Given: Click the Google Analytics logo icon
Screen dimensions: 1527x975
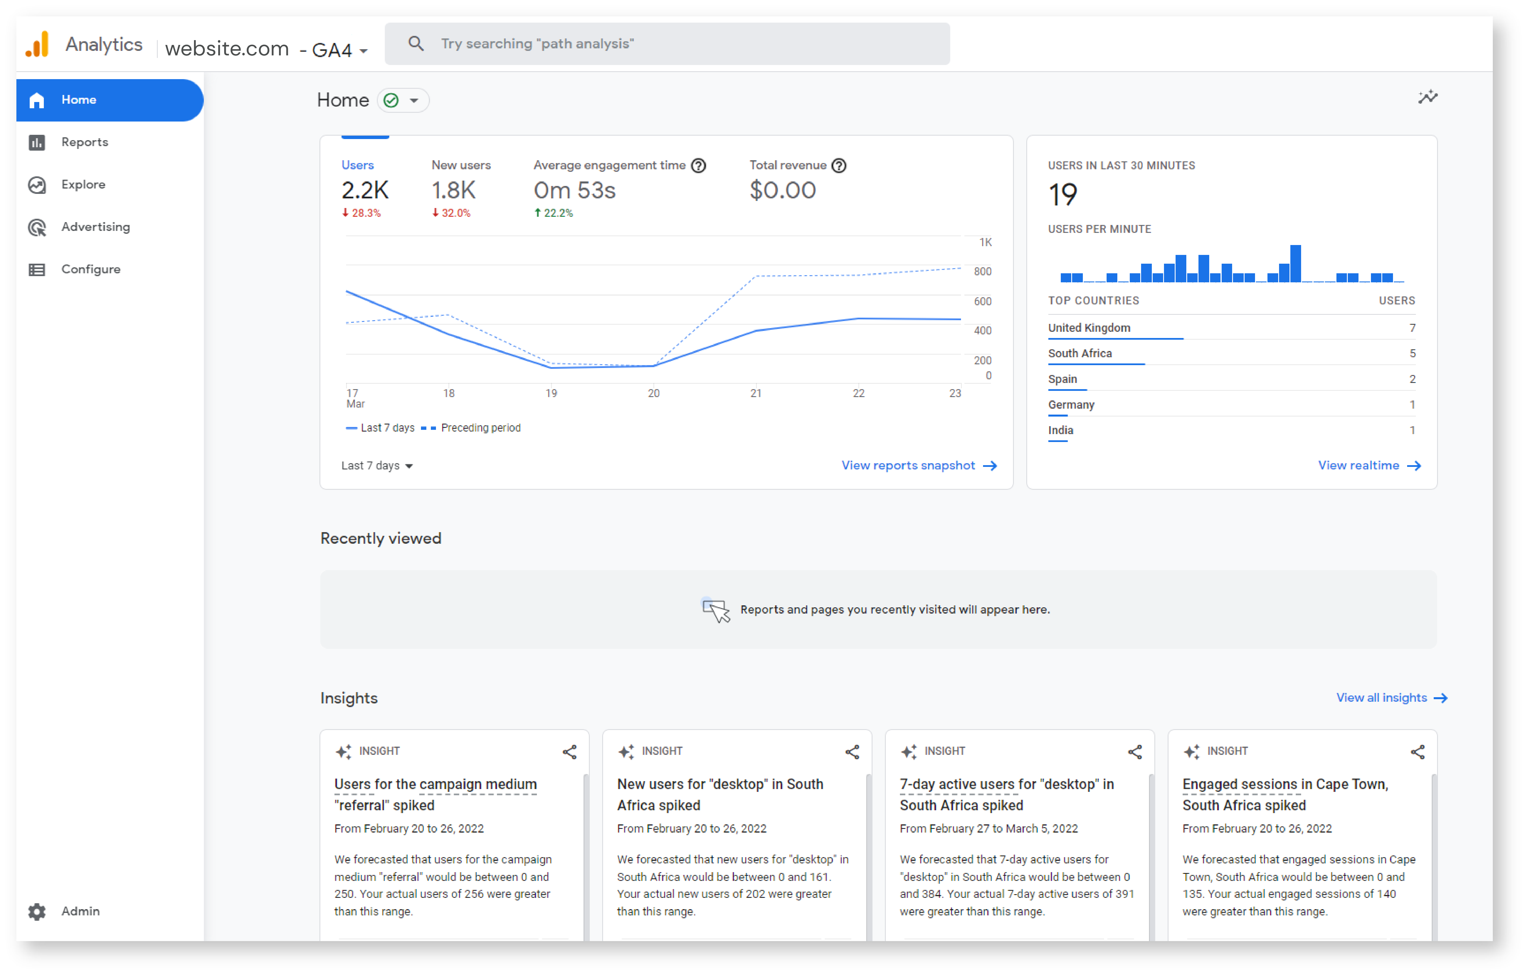Looking at the screenshot, I should pos(37,44).
